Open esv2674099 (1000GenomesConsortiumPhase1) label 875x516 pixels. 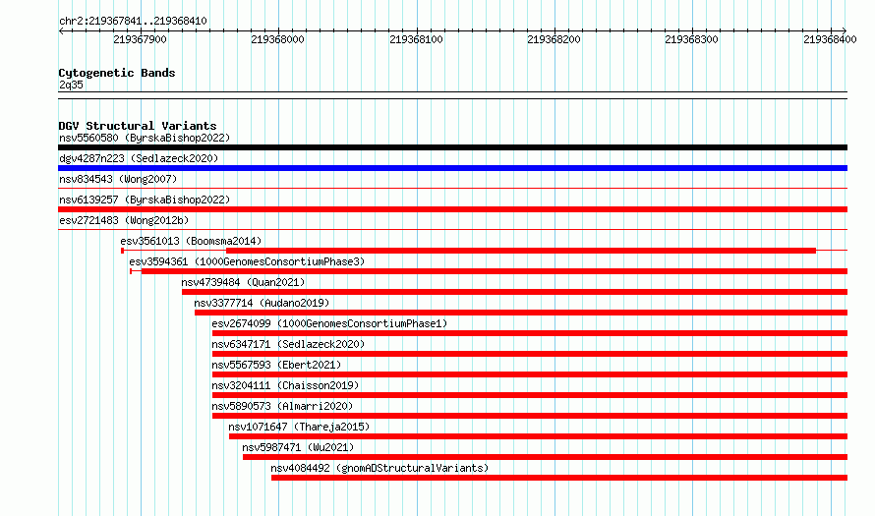tap(329, 323)
